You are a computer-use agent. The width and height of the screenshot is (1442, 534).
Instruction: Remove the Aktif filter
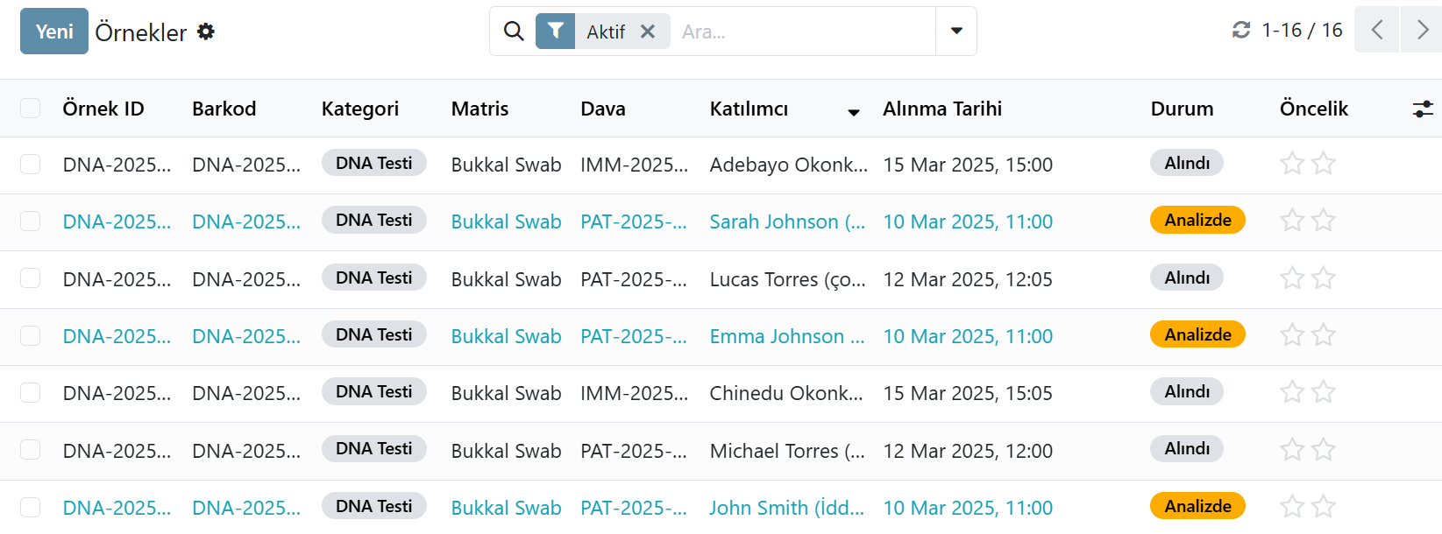648,32
